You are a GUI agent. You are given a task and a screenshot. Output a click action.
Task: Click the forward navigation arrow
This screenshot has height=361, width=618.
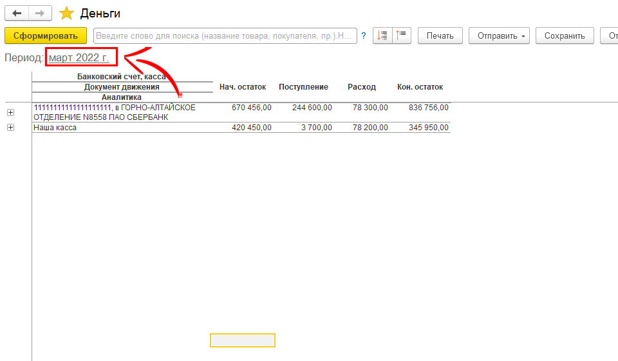(x=40, y=13)
